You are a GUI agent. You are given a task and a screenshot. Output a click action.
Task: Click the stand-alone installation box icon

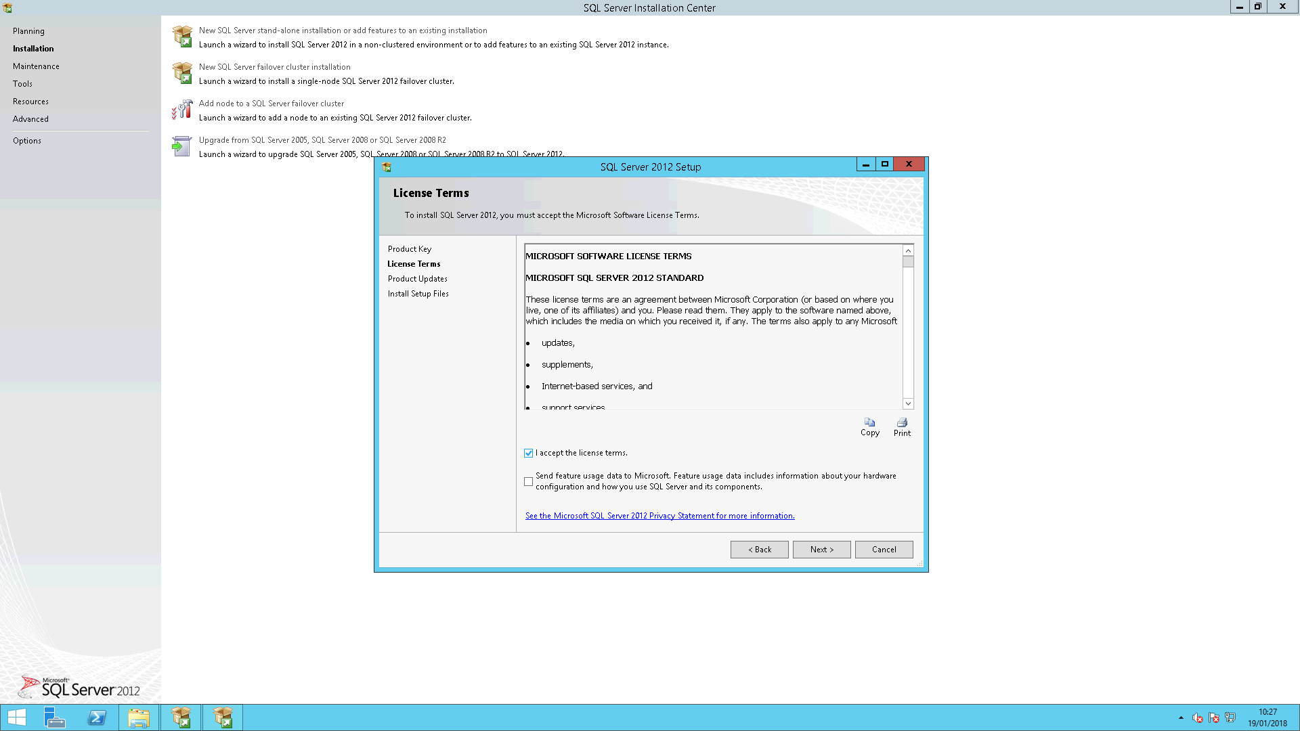coord(182,37)
